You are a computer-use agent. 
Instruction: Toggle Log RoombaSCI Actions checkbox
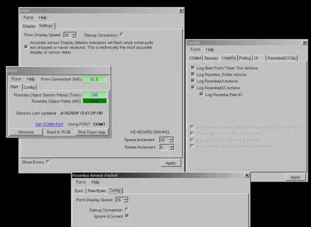click(x=192, y=87)
